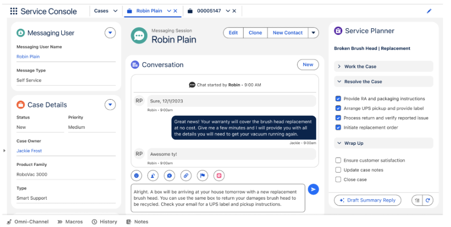This screenshot has width=451, height=227.
Task: Click the 'RoboVac 3000' product family value
Action: 32,174
